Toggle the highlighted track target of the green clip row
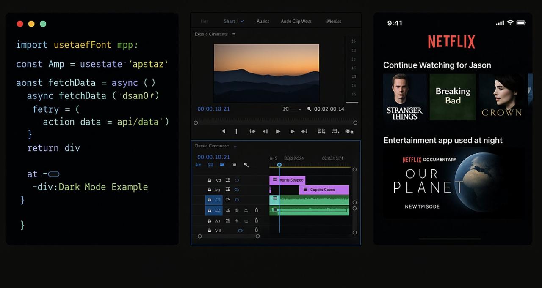542x288 pixels. (214, 210)
